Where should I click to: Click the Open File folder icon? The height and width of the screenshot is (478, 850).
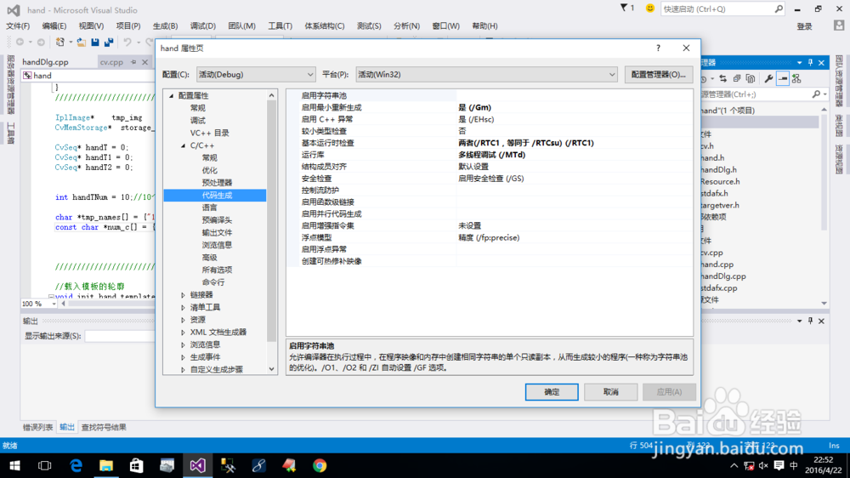point(81,42)
